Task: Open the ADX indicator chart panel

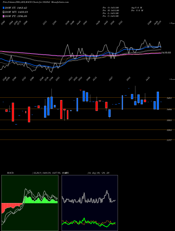Action: point(90,203)
